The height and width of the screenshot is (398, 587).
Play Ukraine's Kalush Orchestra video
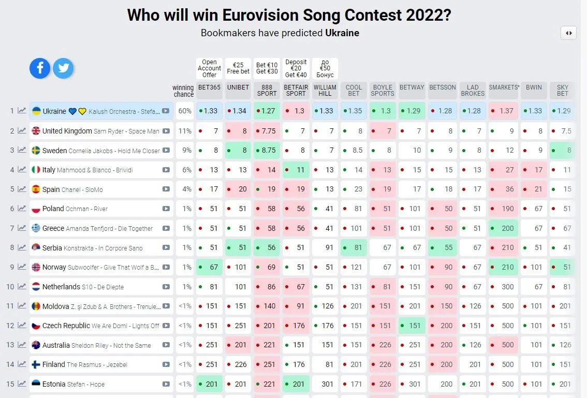(x=166, y=111)
